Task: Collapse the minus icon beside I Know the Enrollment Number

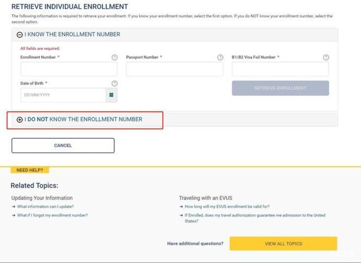Action: click(20, 35)
